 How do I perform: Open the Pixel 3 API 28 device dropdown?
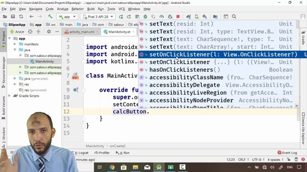click(x=98, y=17)
